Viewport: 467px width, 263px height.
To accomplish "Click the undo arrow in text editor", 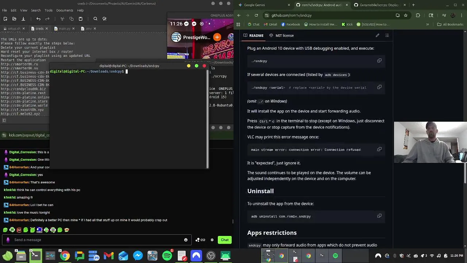I will pos(38,19).
